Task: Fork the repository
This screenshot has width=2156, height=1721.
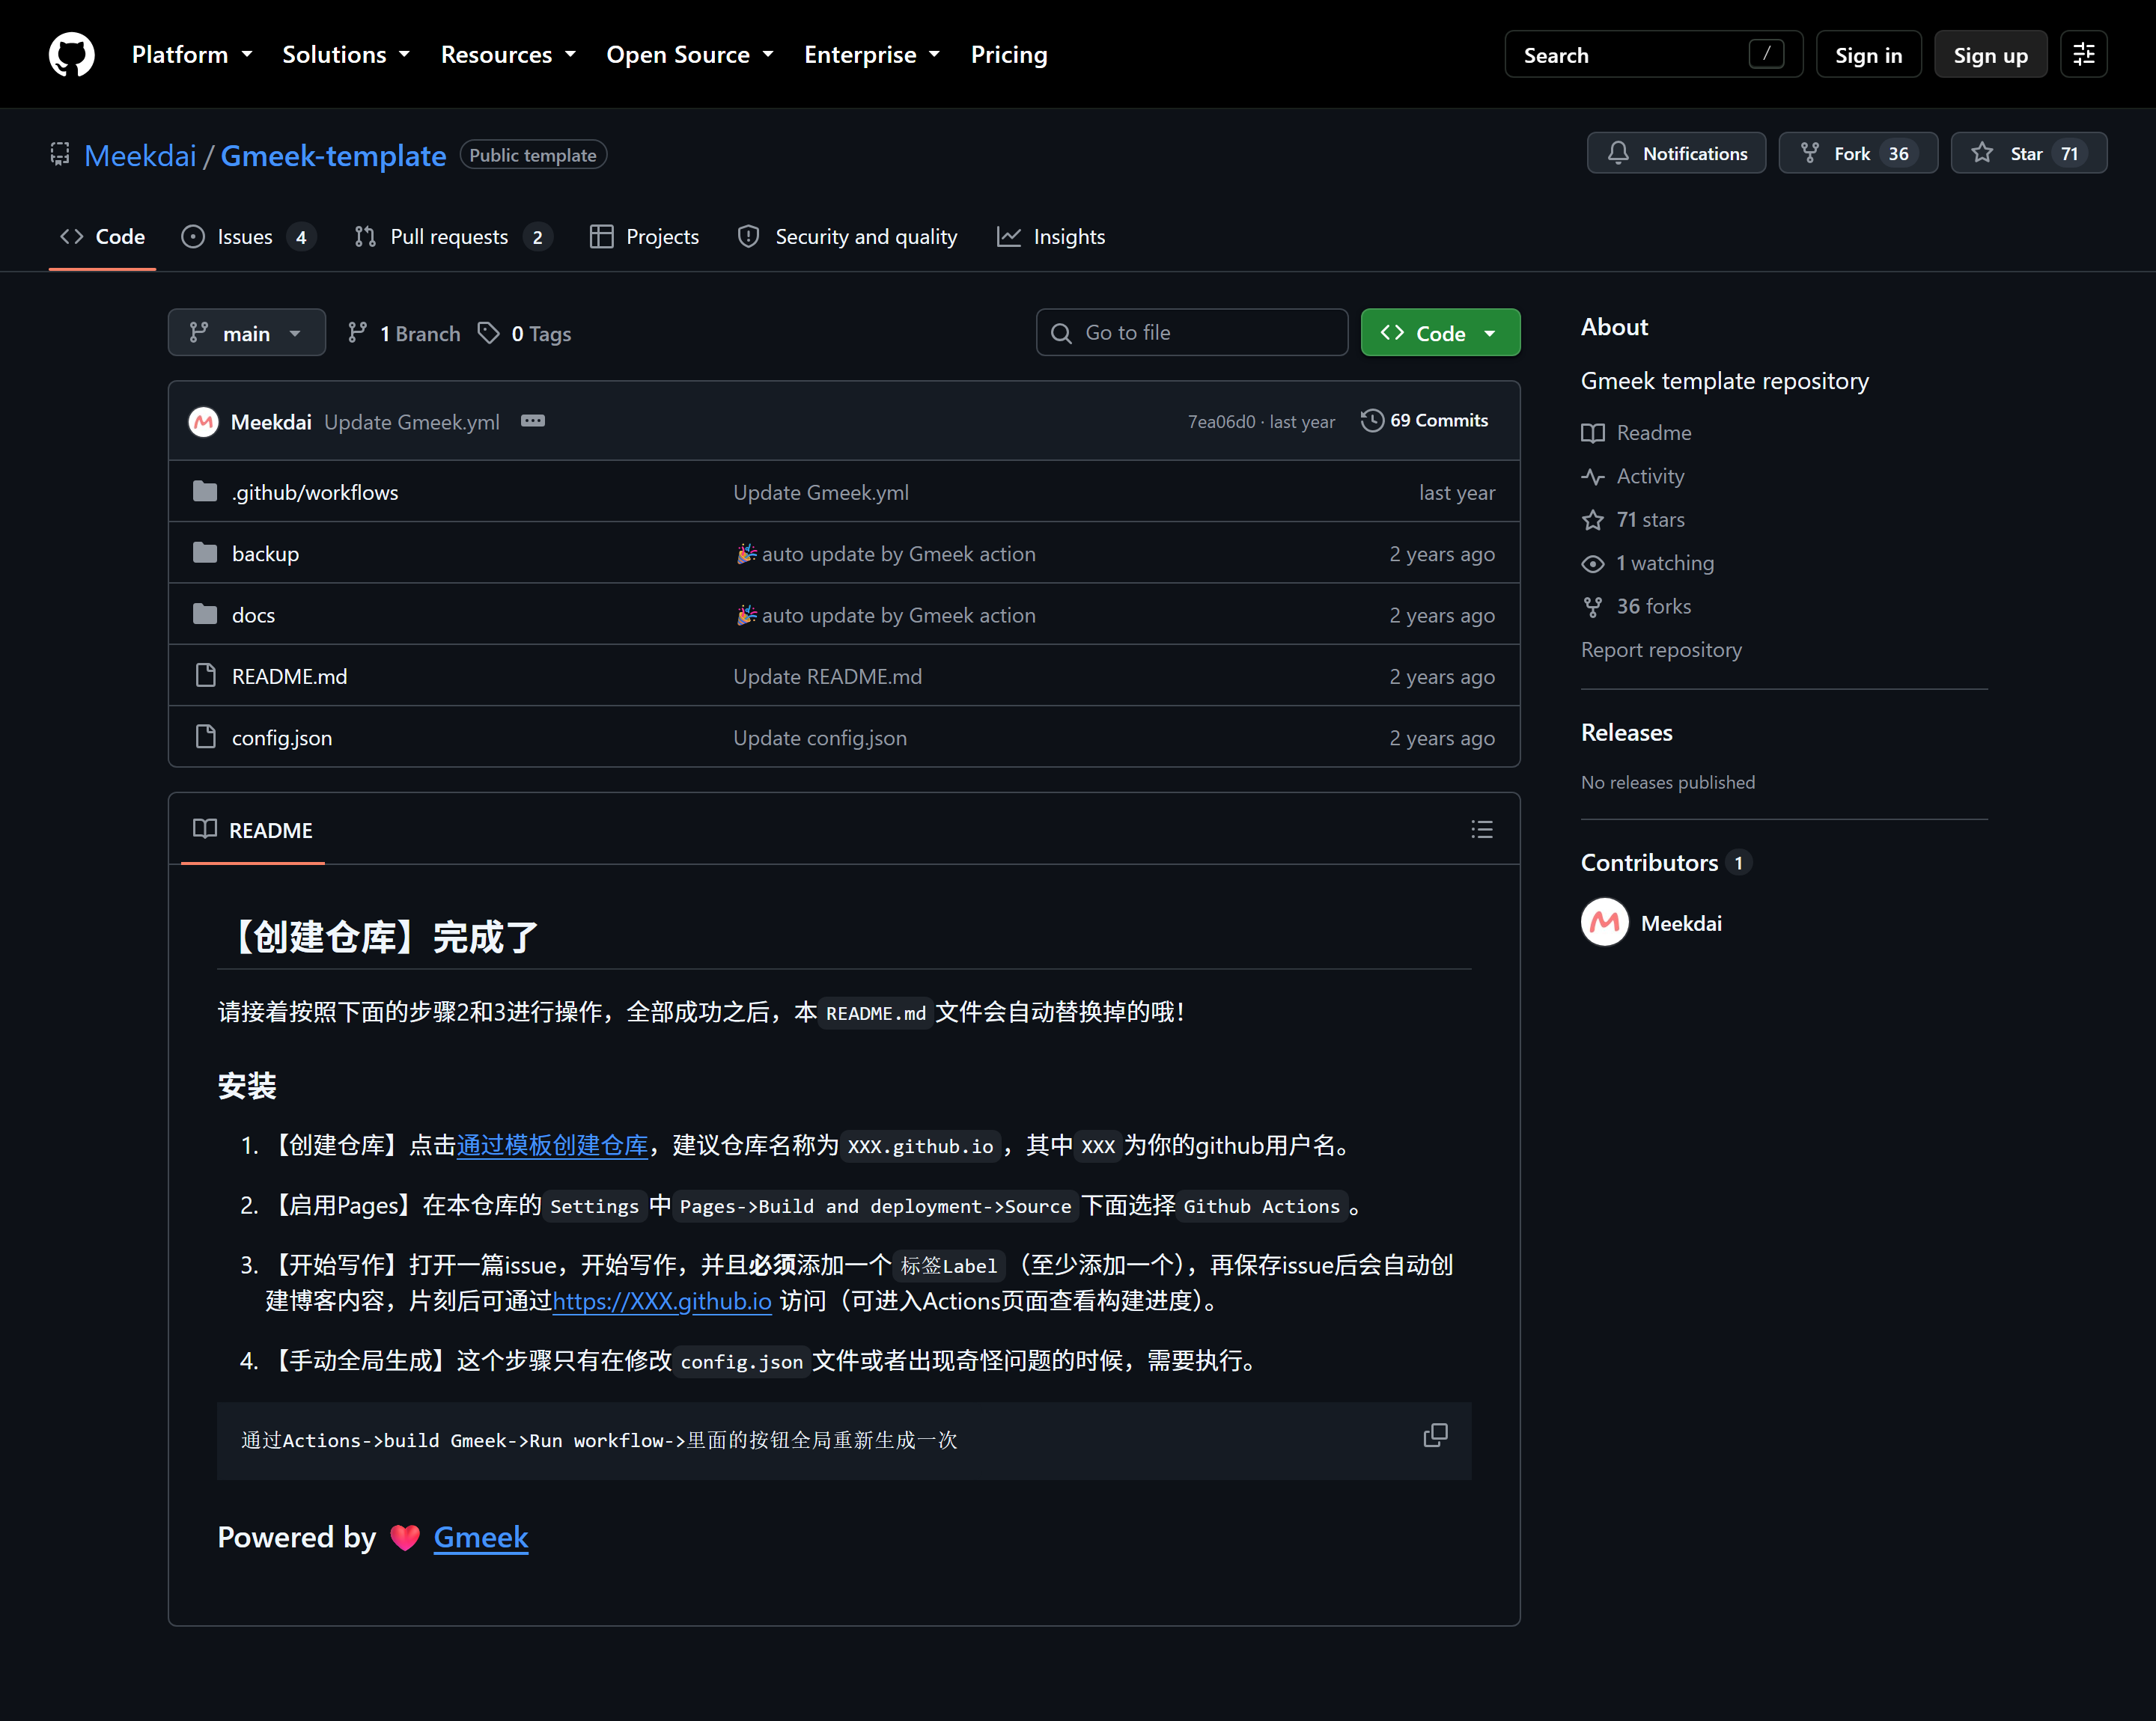Action: [1857, 153]
